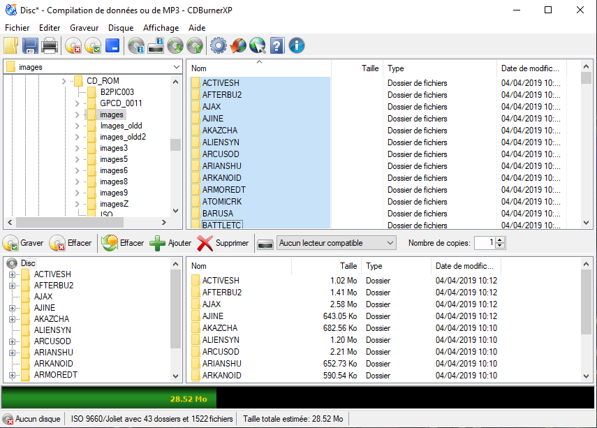Click Ajouter to add selected files
Viewport: 597px width, 428px height.
pos(170,243)
